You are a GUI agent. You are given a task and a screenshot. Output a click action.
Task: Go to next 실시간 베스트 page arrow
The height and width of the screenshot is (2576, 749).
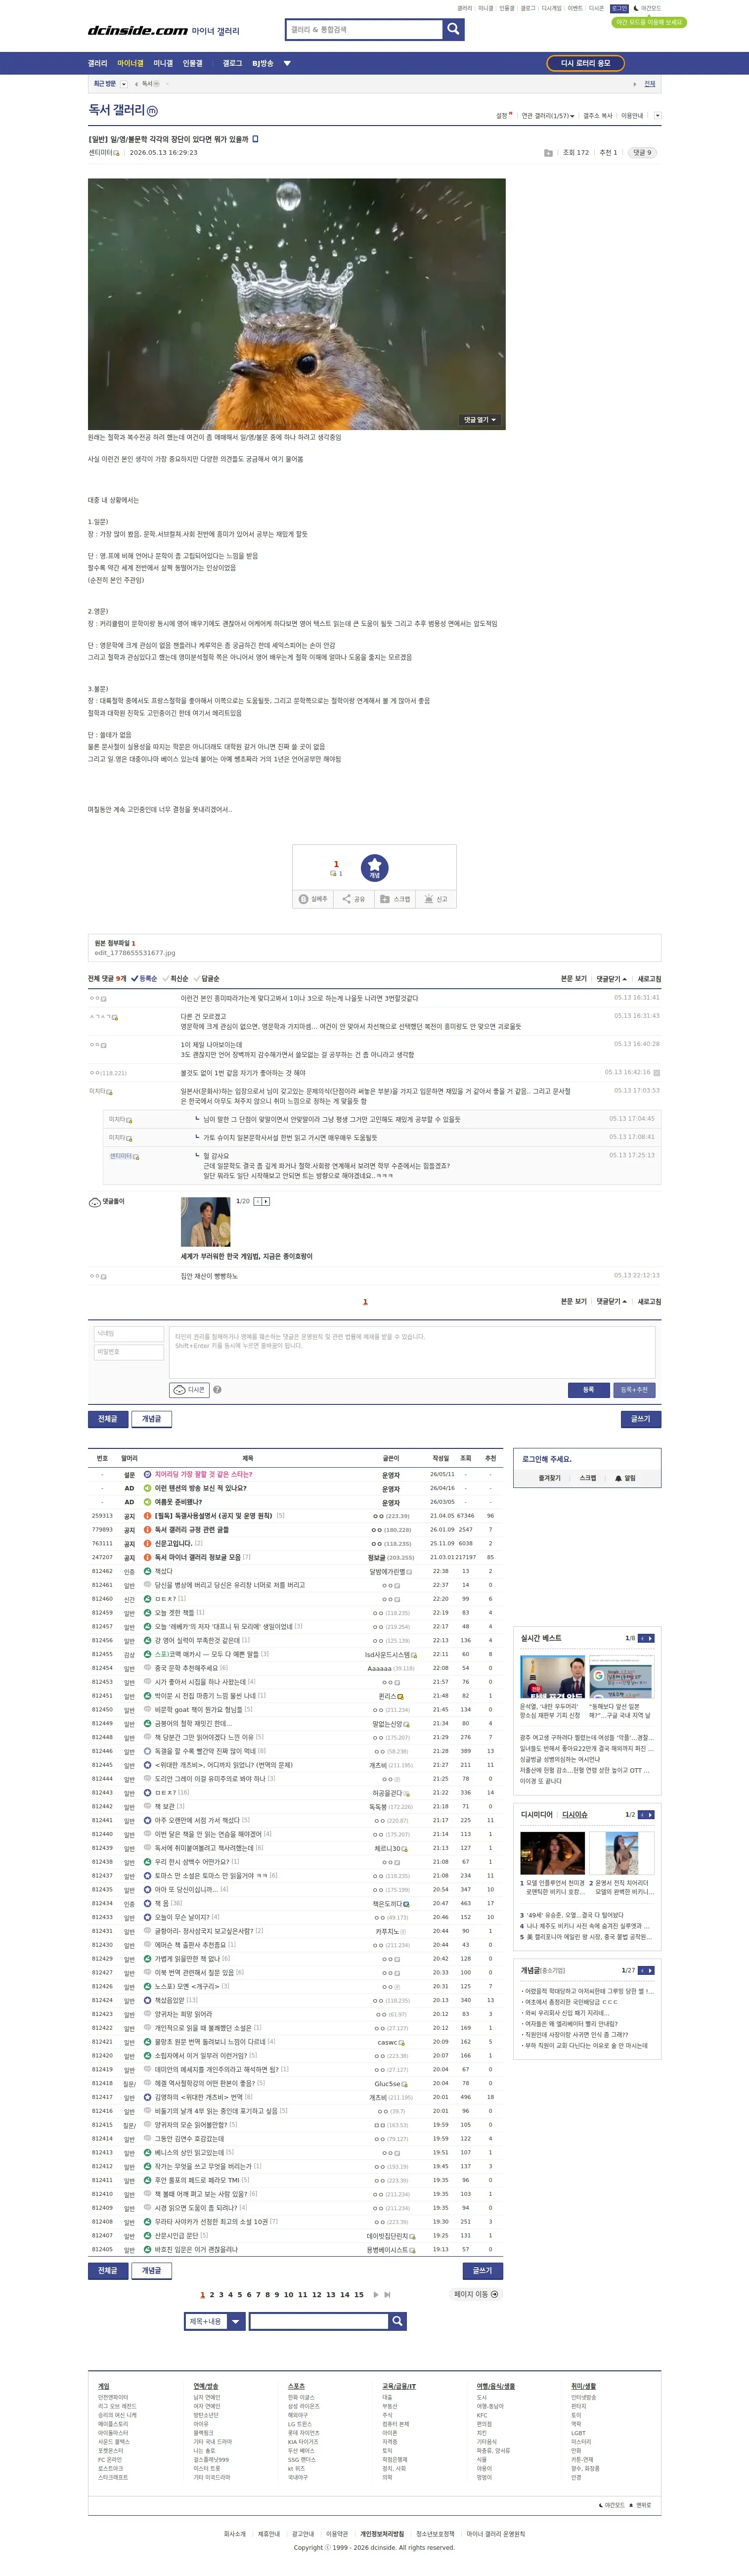pos(651,1638)
